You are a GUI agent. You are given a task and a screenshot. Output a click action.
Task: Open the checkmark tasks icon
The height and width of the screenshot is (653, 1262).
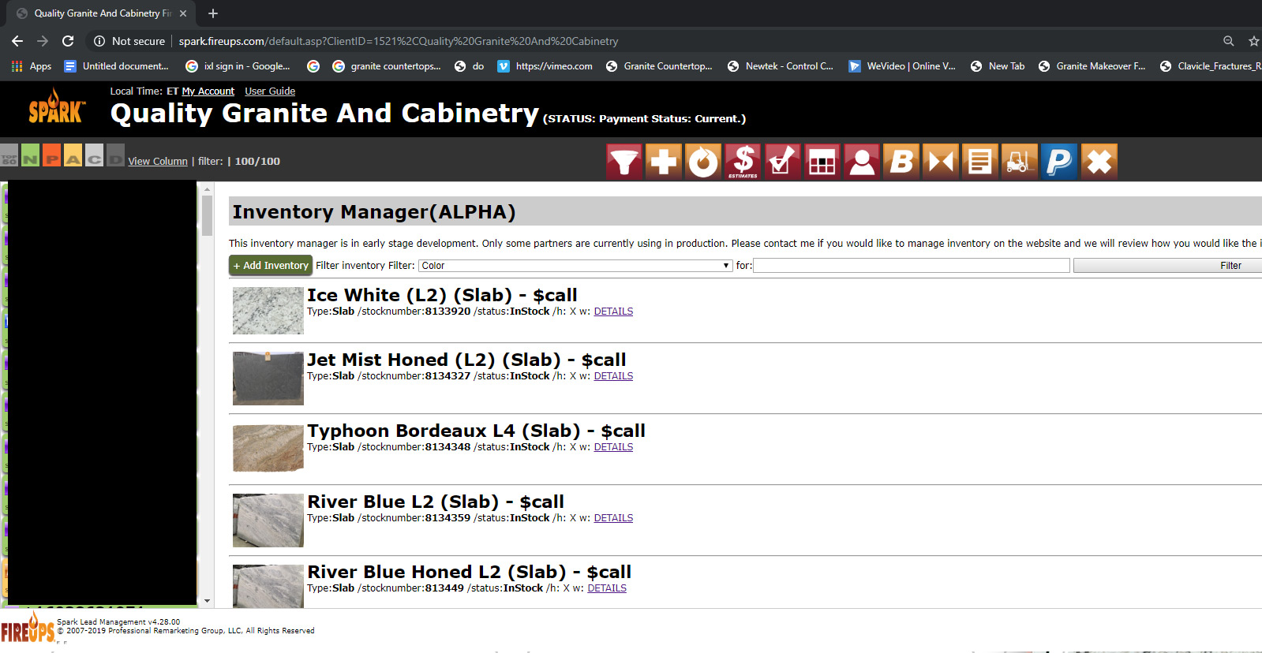coord(782,162)
